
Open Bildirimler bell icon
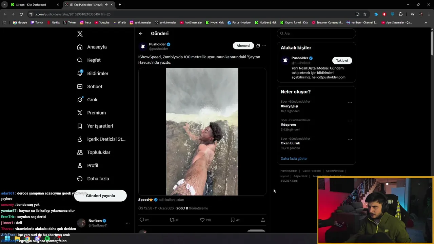(x=80, y=73)
